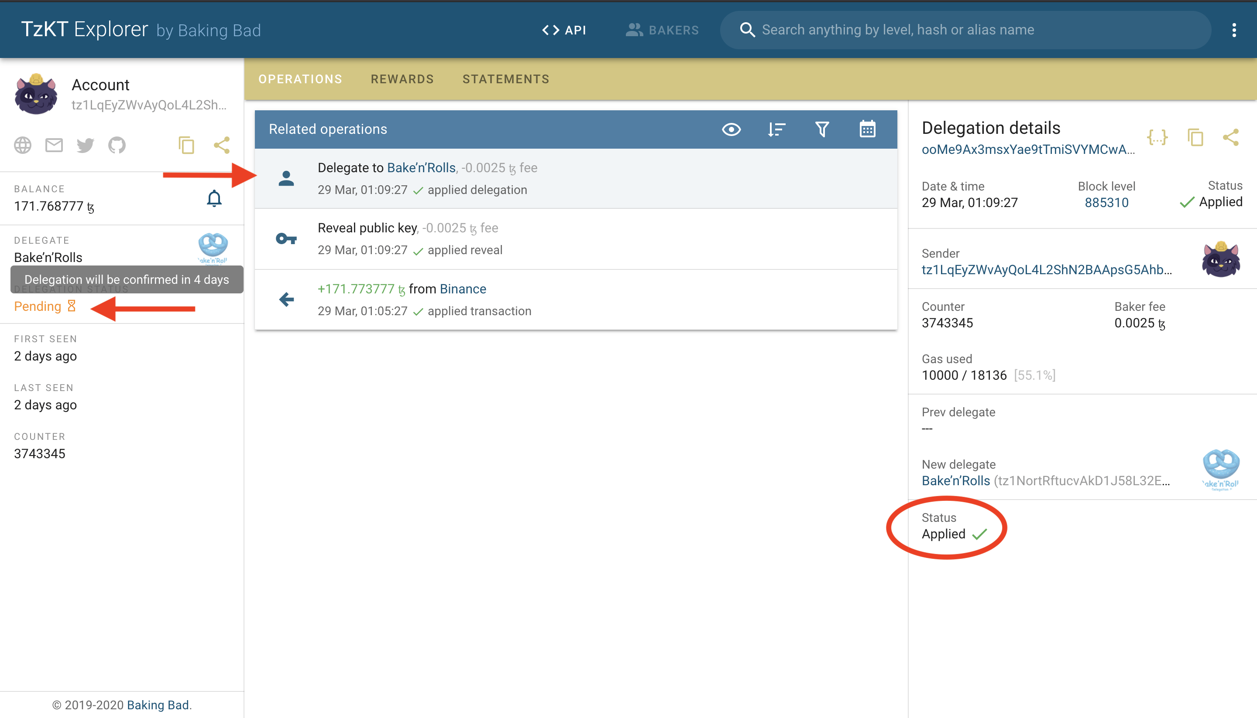This screenshot has height=718, width=1257.
Task: Open the three-dot menu in header
Action: 1234,30
